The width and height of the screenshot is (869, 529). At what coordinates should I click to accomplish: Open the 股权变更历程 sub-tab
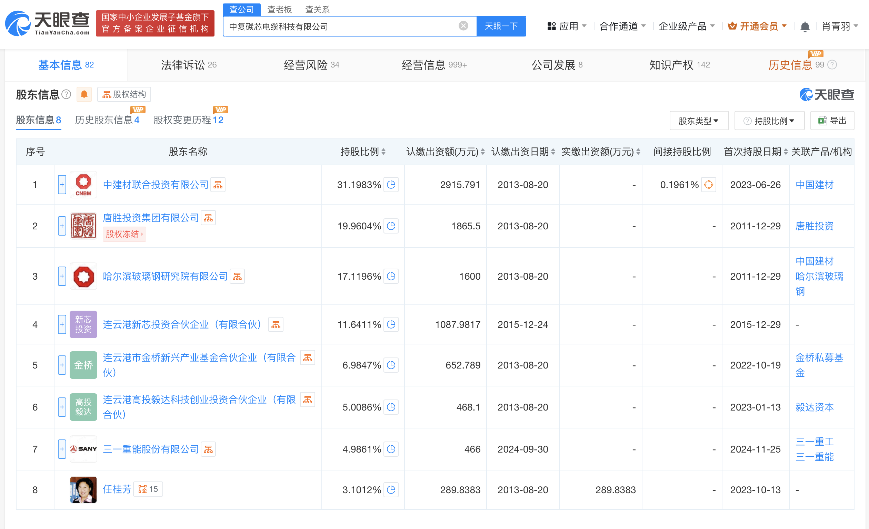pos(188,120)
